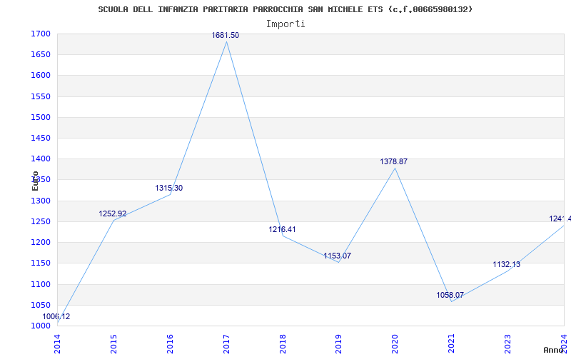This screenshot has width=571, height=357.
Task: Click the 1132.13 data label
Action: [507, 264]
